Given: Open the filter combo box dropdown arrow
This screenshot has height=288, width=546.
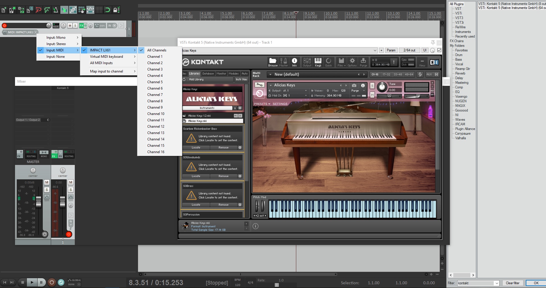Looking at the screenshot, I should [x=497, y=283].
